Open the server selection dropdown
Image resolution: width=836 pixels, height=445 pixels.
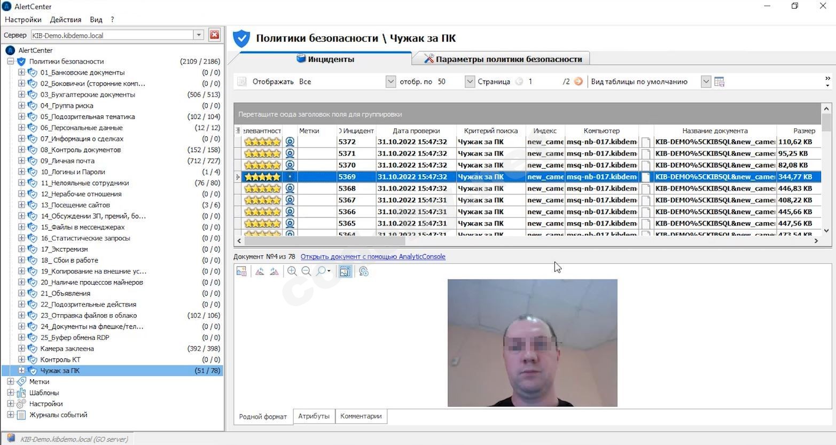199,35
